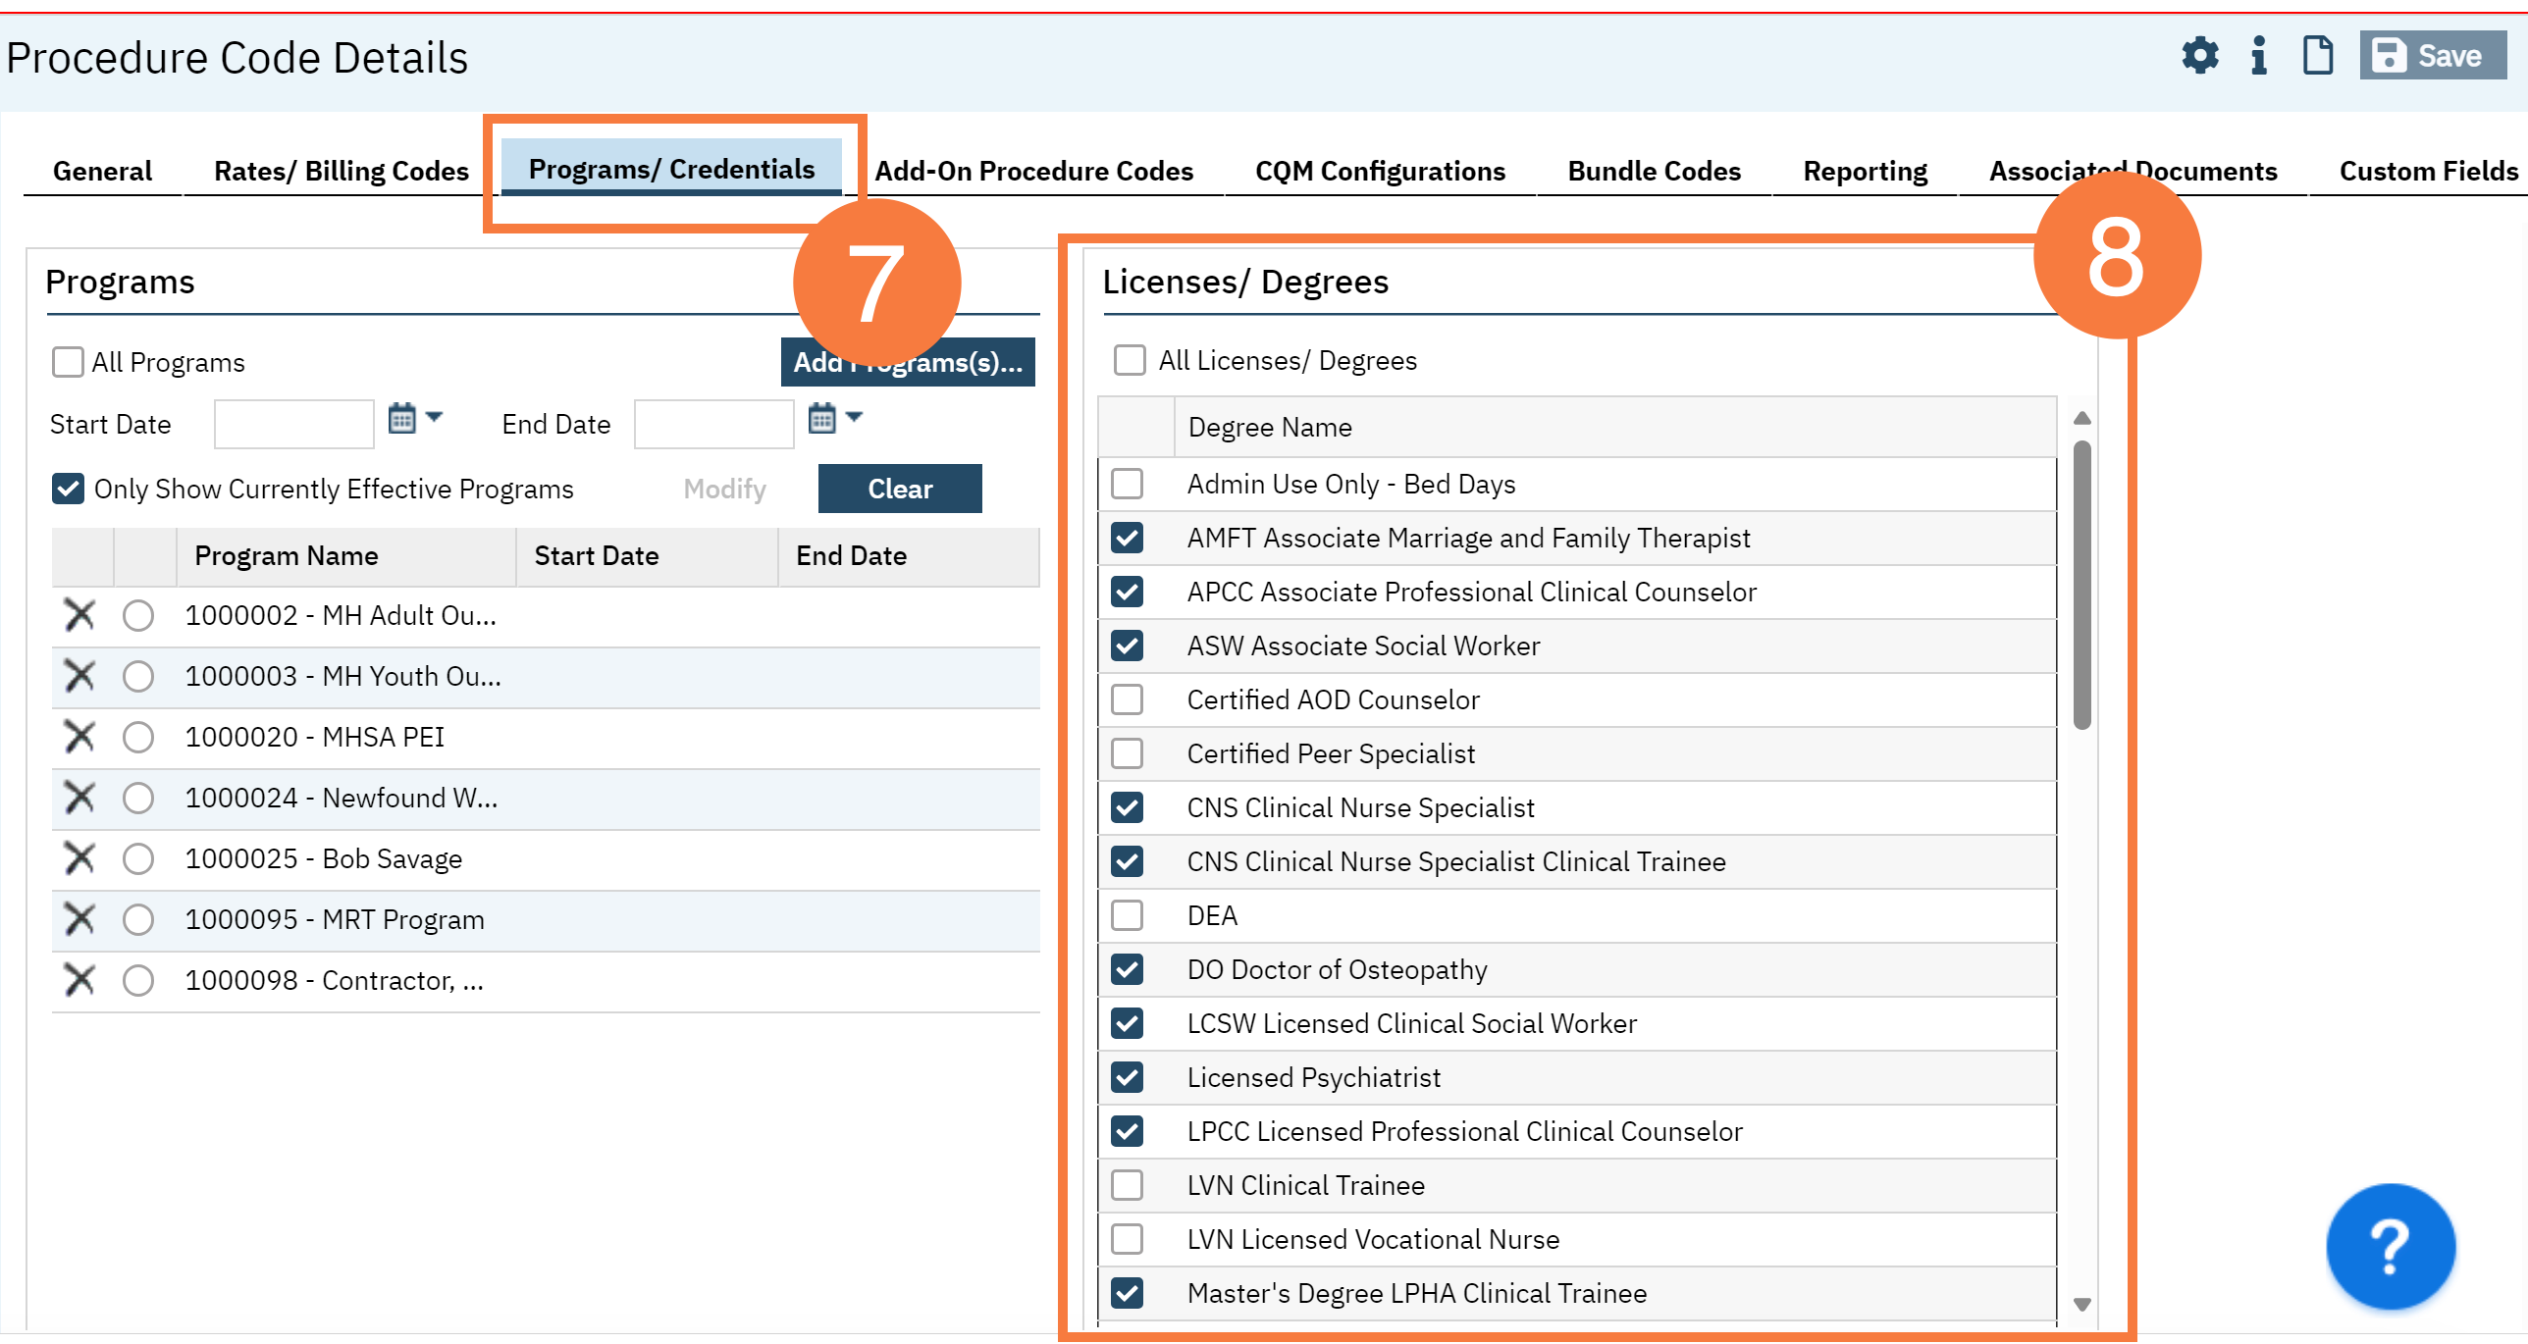The image size is (2528, 1344).
Task: Check the All Programs checkbox
Action: 68,362
